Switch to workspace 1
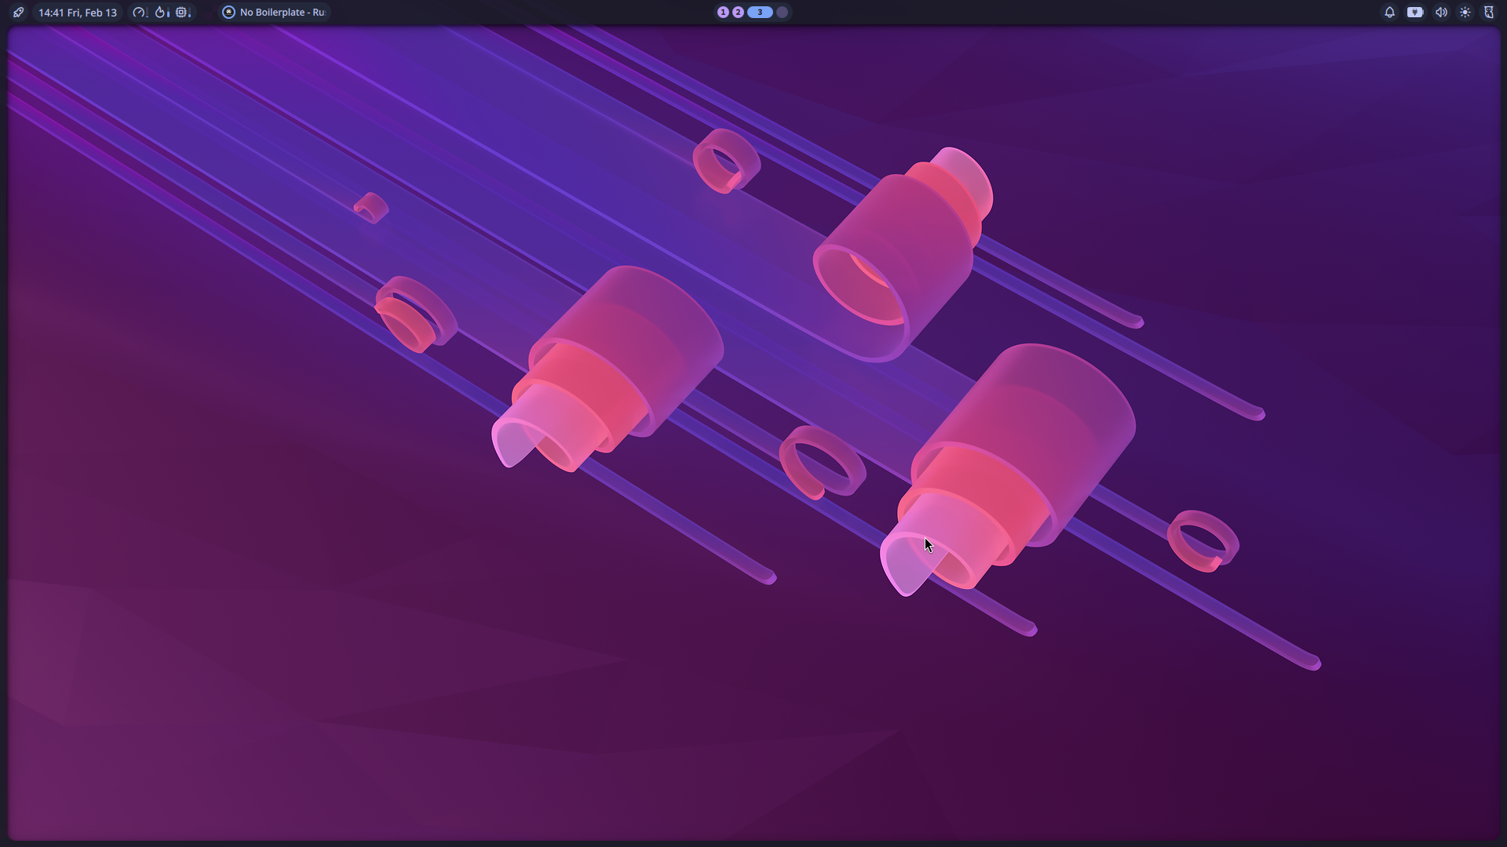The height and width of the screenshot is (847, 1507). (x=723, y=13)
